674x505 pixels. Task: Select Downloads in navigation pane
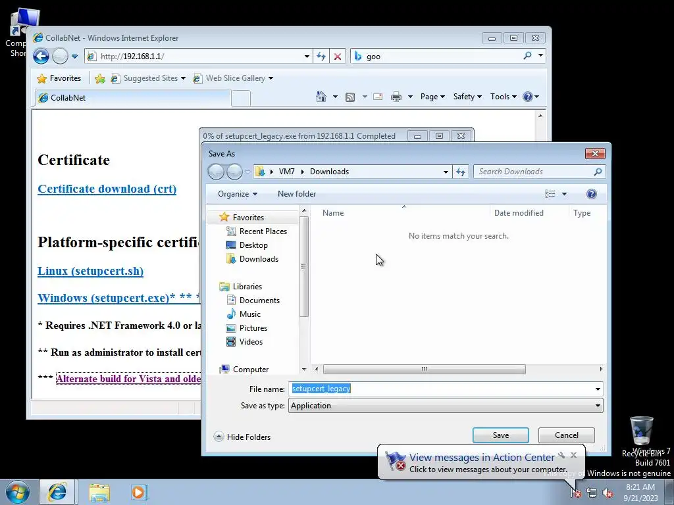coord(252,259)
